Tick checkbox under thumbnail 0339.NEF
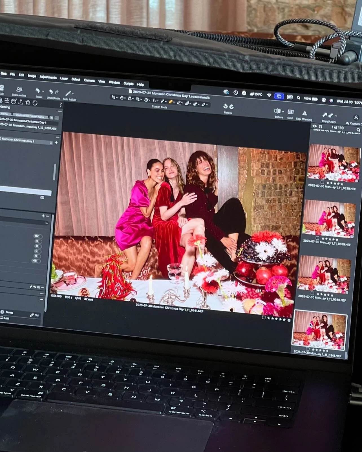The width and height of the screenshot is (362, 452). coord(317,238)
